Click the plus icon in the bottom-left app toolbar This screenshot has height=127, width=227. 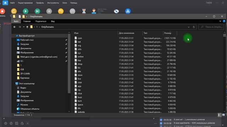point(28,123)
